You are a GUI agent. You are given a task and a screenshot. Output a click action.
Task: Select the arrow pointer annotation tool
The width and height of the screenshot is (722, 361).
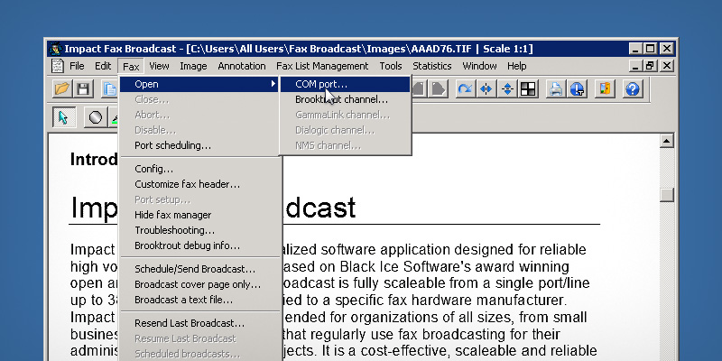pyautogui.click(x=63, y=117)
